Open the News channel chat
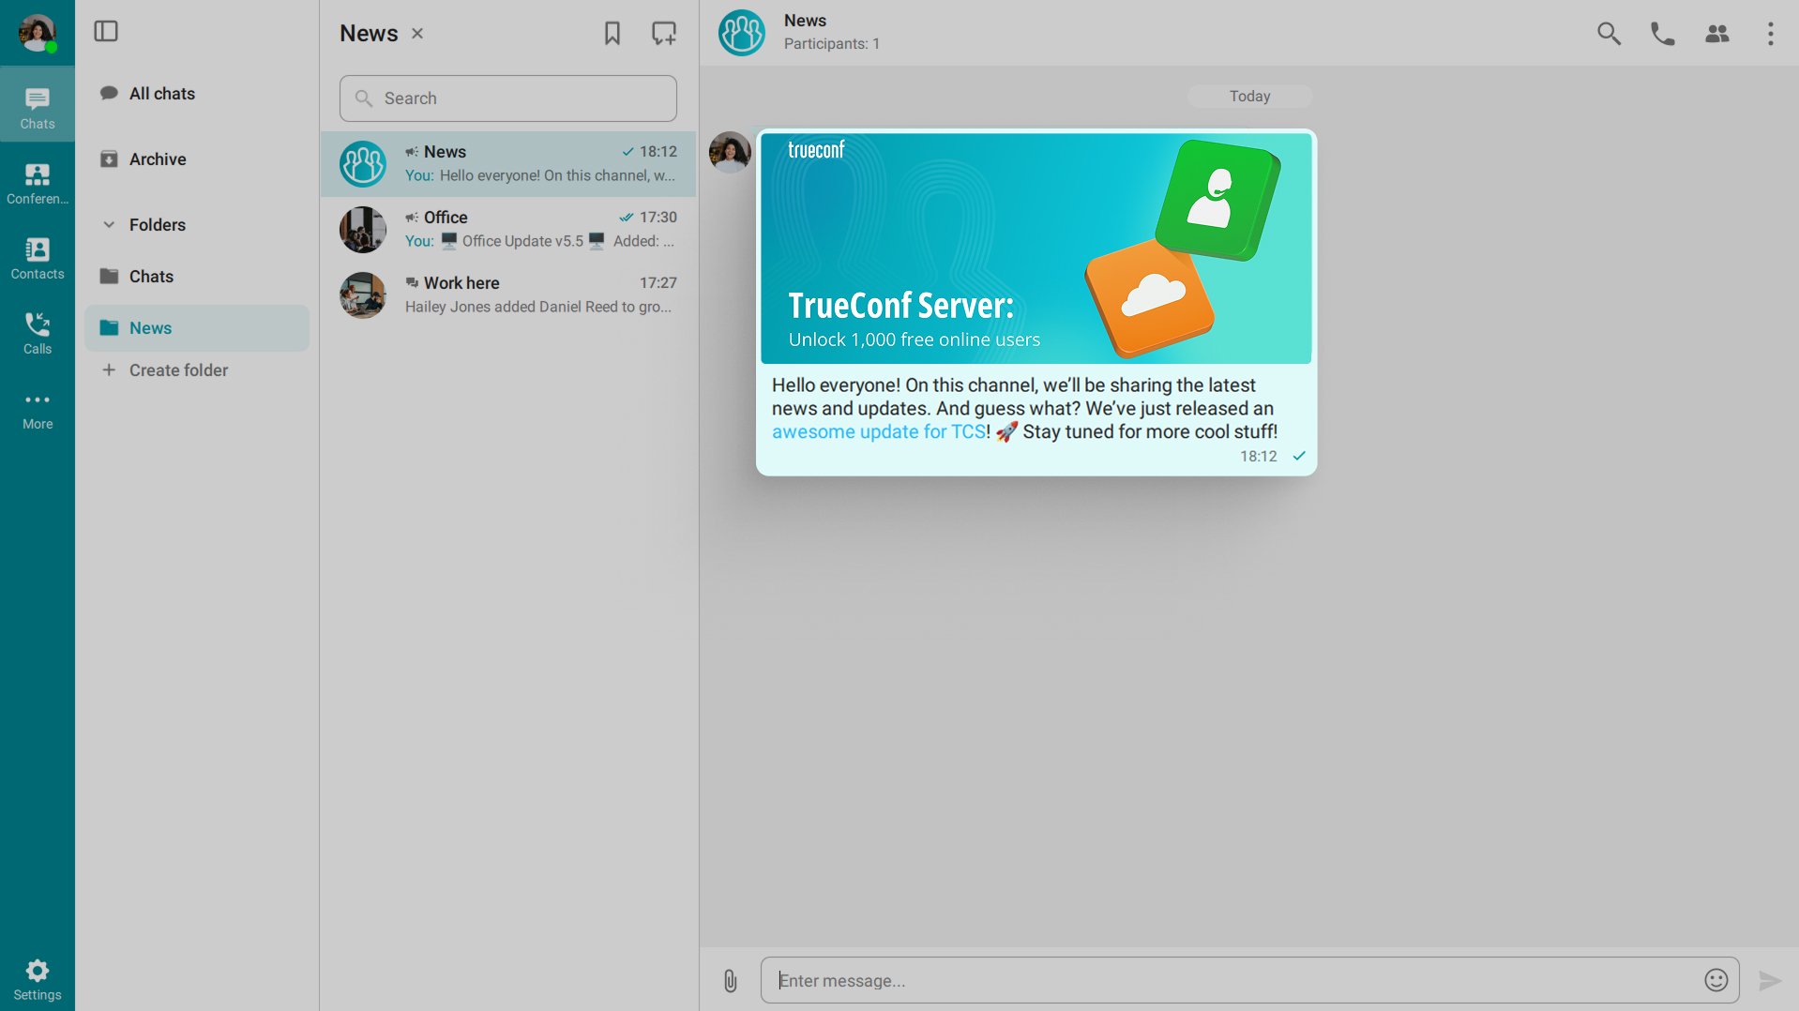This screenshot has height=1011, width=1799. click(508, 164)
